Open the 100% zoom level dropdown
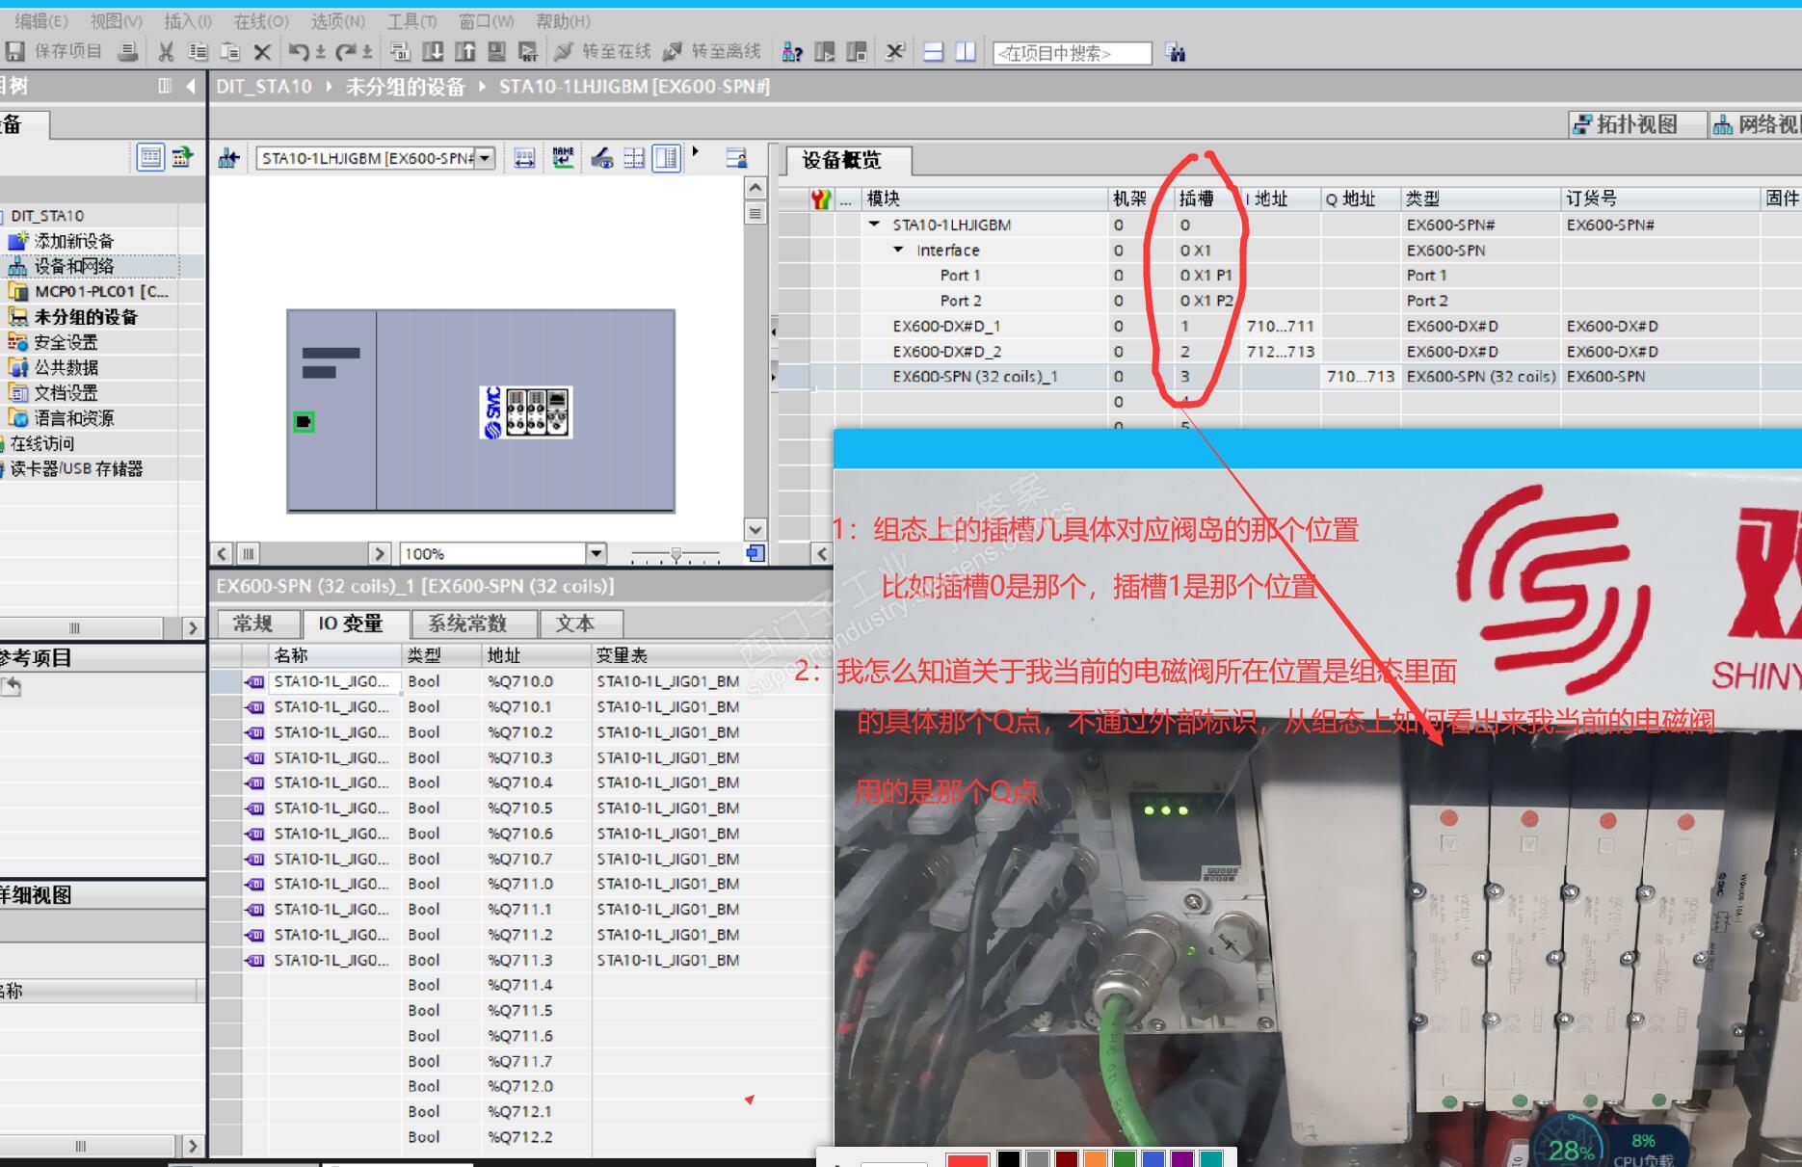Screen dimensions: 1802x1167 (x=596, y=553)
